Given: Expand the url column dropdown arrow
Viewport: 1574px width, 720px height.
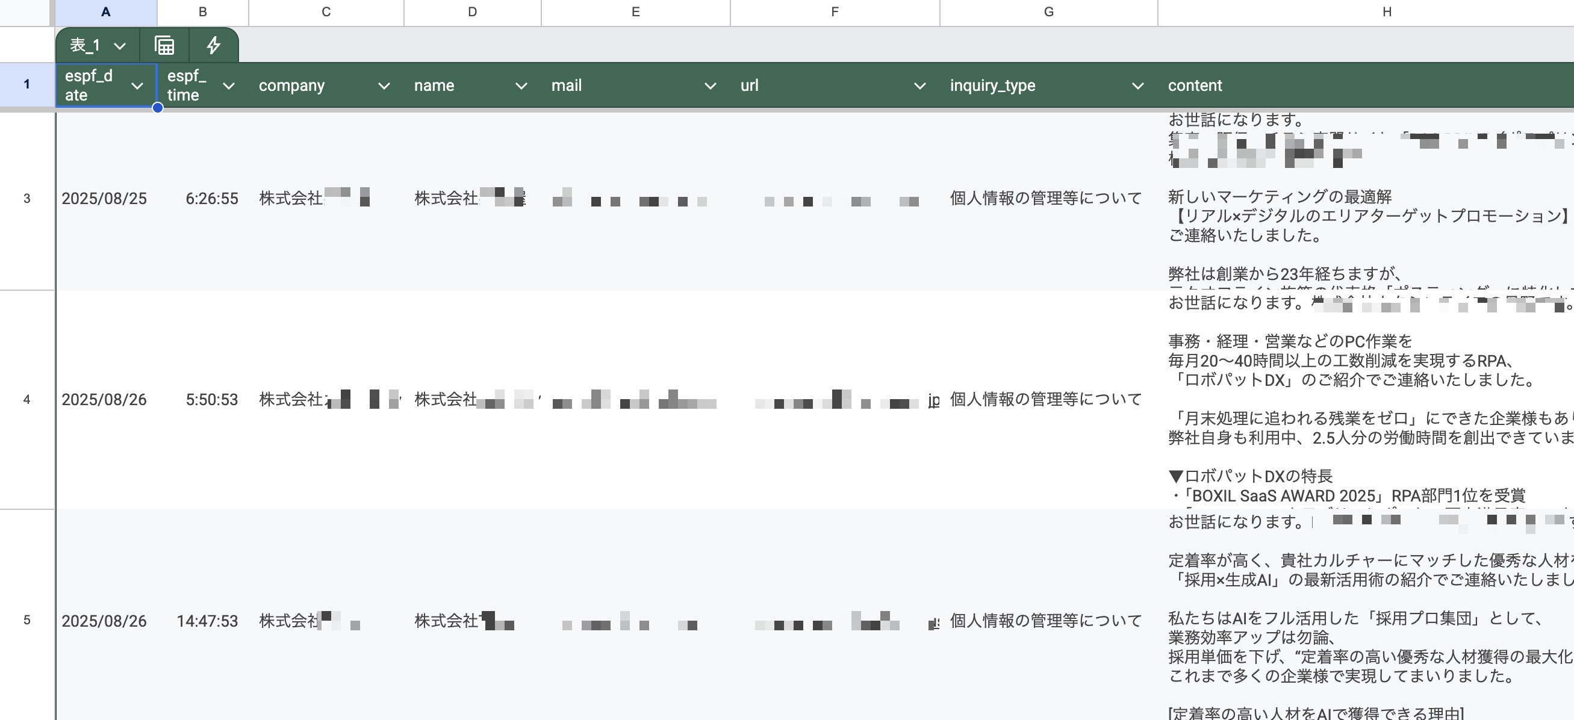Looking at the screenshot, I should (x=919, y=86).
